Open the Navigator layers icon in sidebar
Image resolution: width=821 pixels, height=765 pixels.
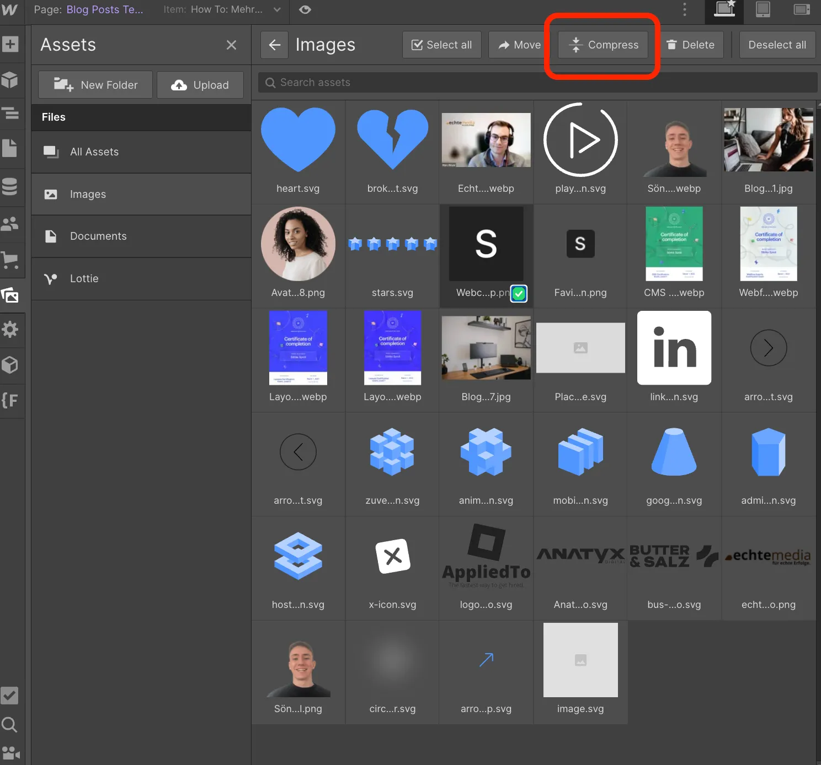pos(10,114)
